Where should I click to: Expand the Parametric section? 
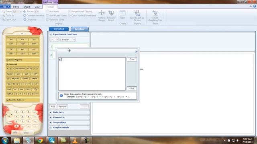(51, 118)
